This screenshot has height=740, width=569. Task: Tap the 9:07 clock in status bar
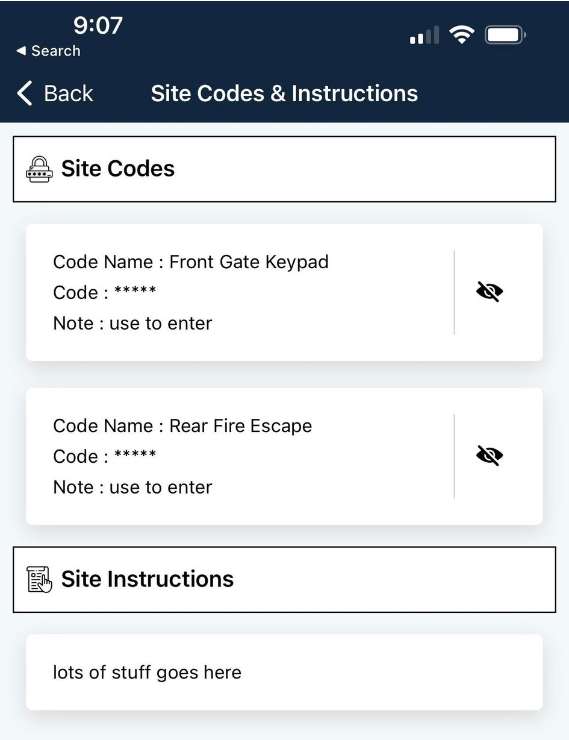pyautogui.click(x=98, y=25)
